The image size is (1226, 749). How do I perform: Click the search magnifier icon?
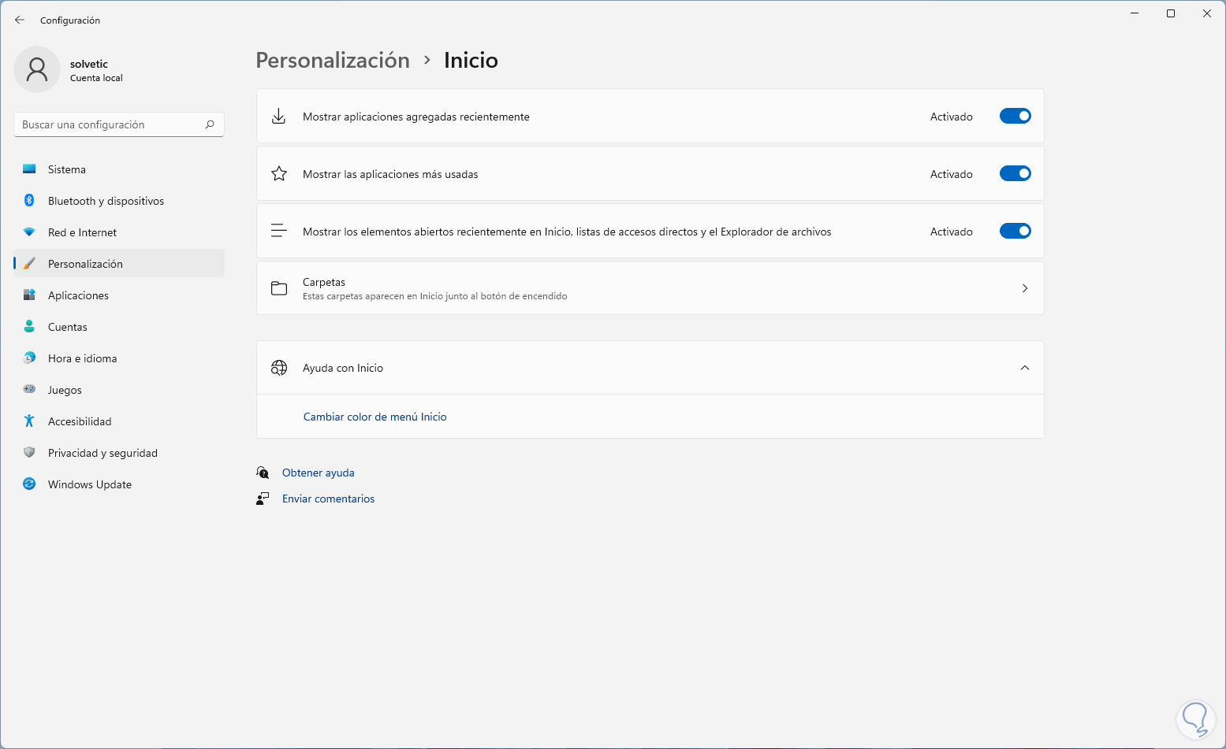pos(210,124)
